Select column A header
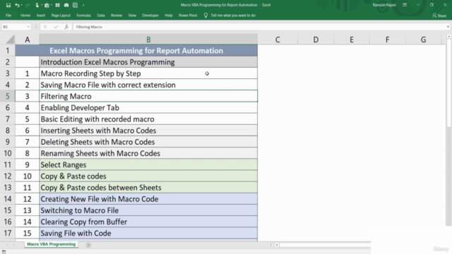This screenshot has height=254, width=452. (27, 40)
